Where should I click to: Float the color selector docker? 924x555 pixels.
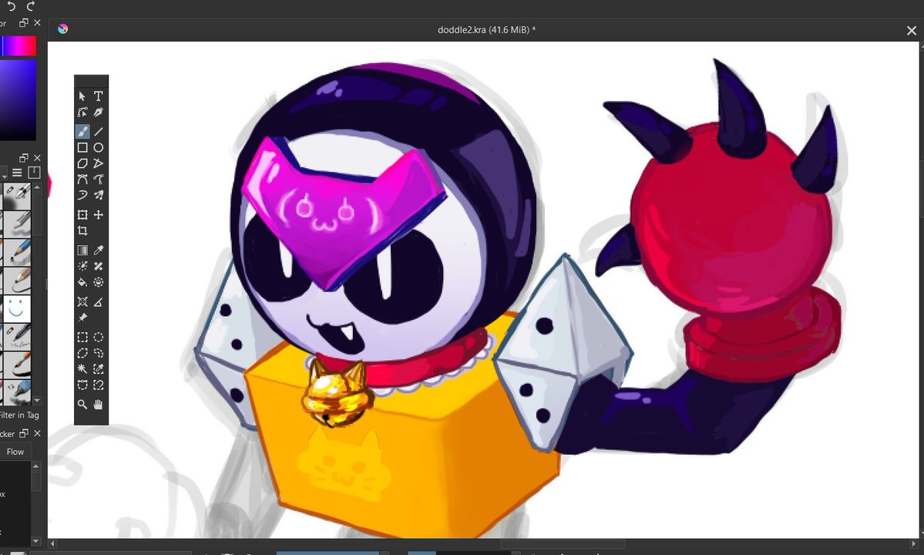[24, 22]
